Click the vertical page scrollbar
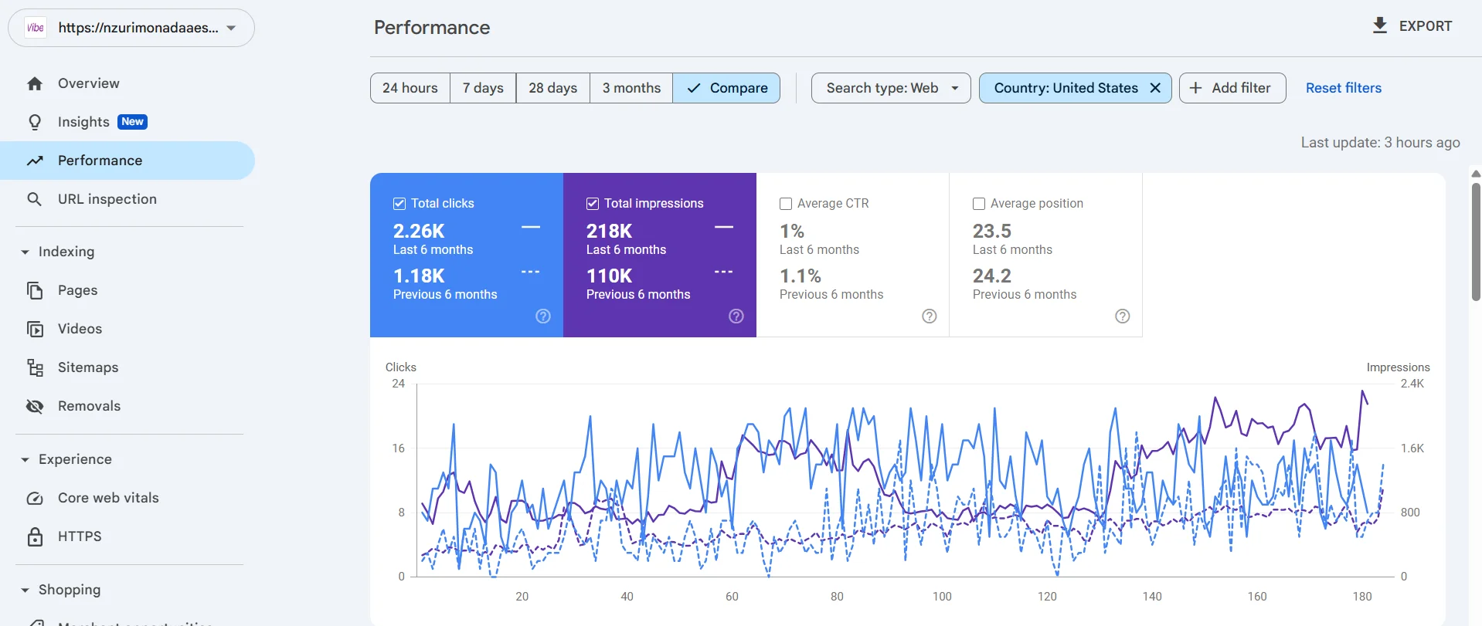This screenshot has width=1482, height=626. pyautogui.click(x=1475, y=239)
